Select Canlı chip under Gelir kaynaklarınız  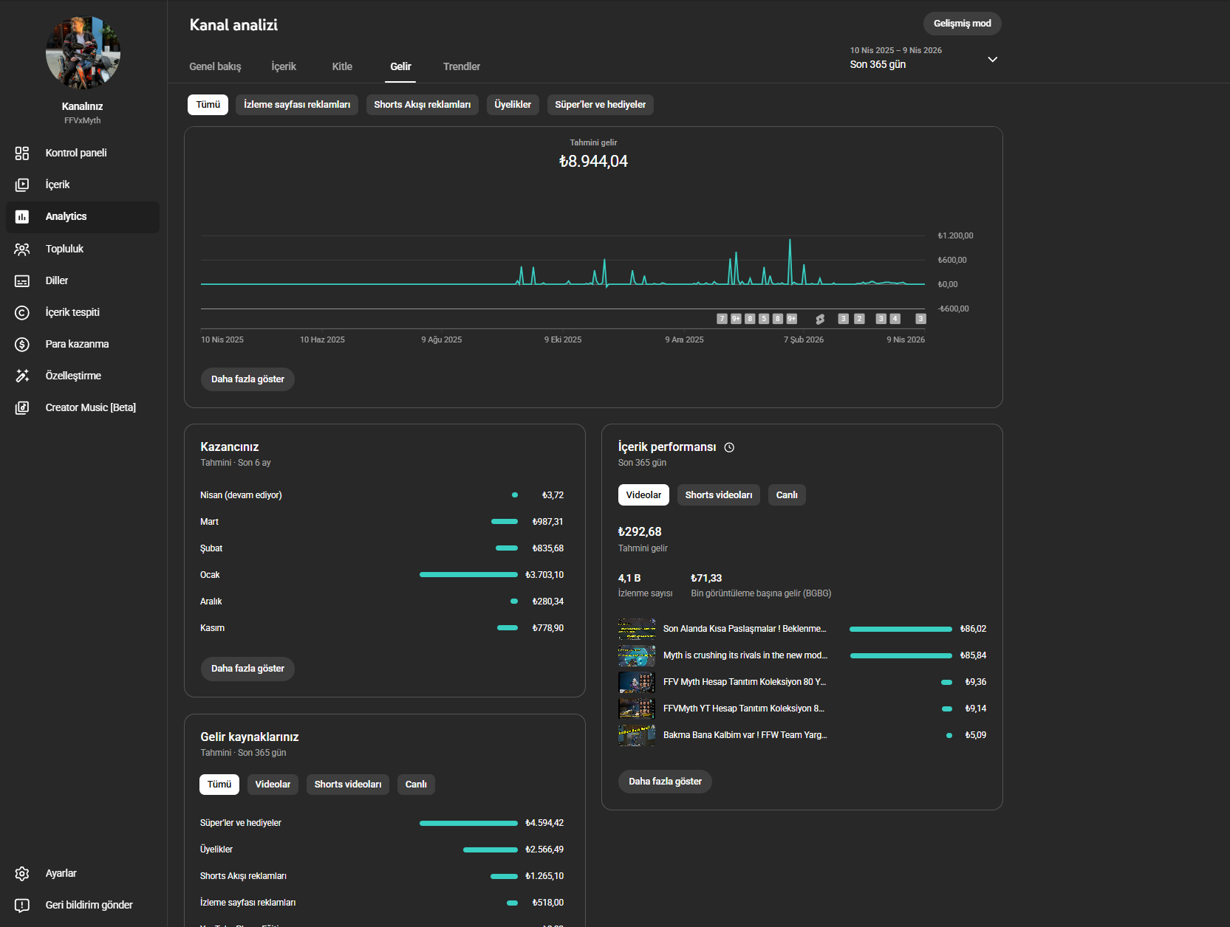[416, 785]
